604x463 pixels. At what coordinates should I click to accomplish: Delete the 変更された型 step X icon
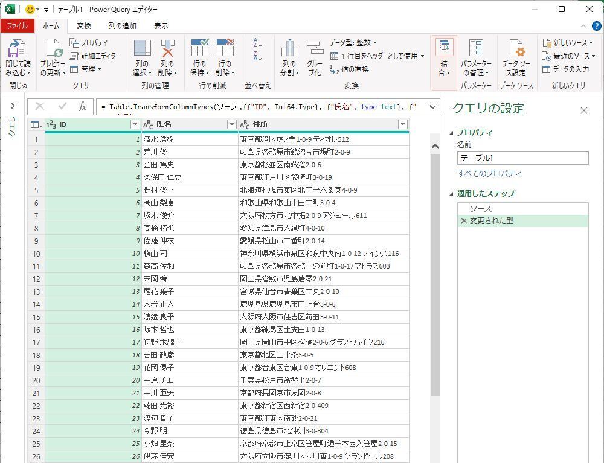coord(464,221)
